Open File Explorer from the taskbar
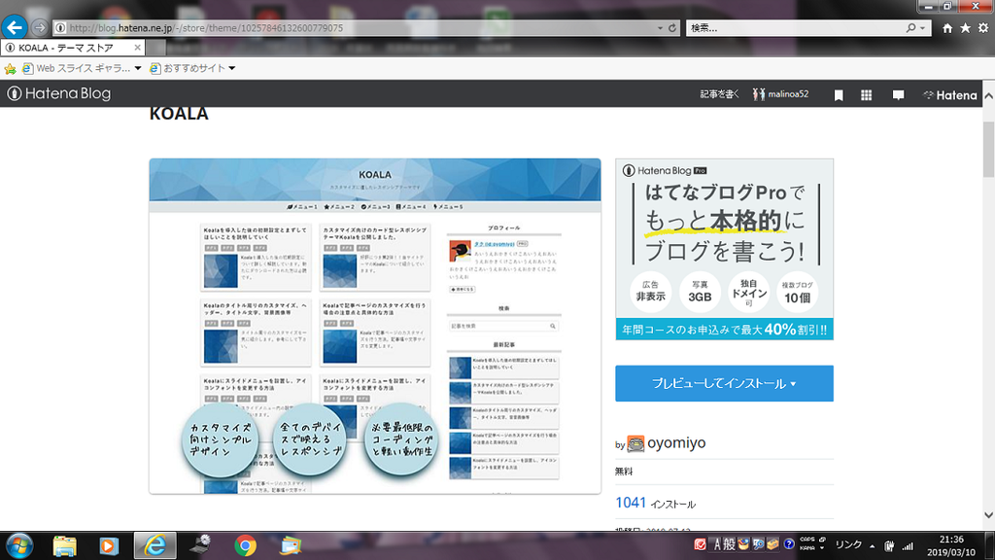Image resolution: width=995 pixels, height=560 pixels. (x=64, y=545)
